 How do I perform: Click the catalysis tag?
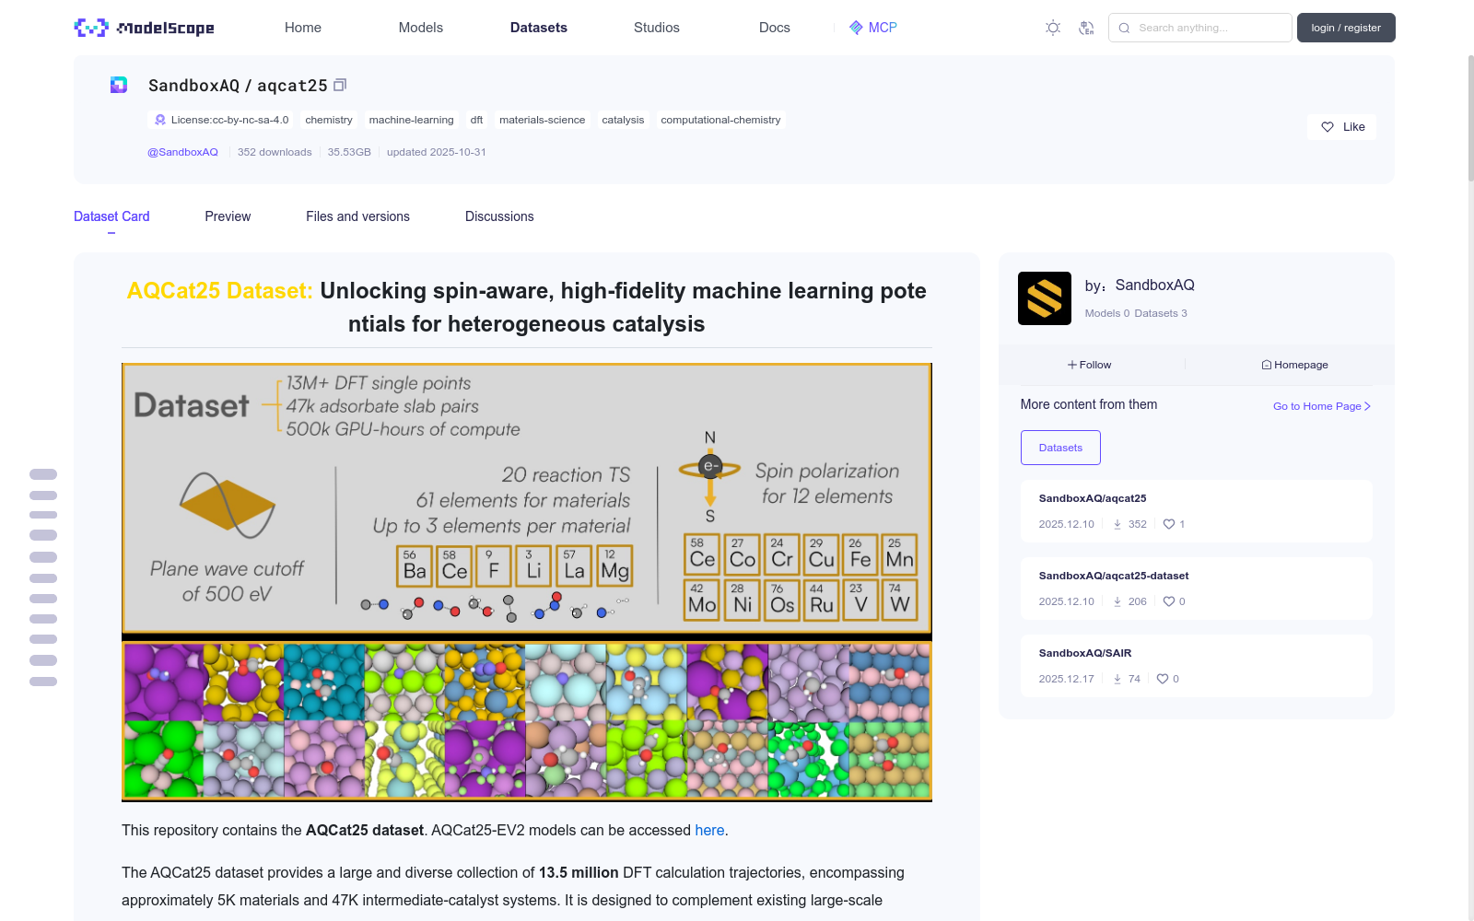coord(623,120)
